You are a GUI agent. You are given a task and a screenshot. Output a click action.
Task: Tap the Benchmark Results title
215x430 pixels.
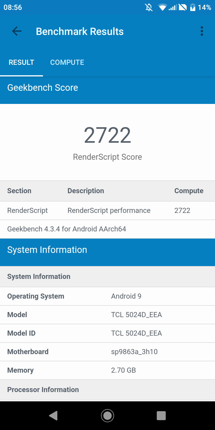[80, 31]
